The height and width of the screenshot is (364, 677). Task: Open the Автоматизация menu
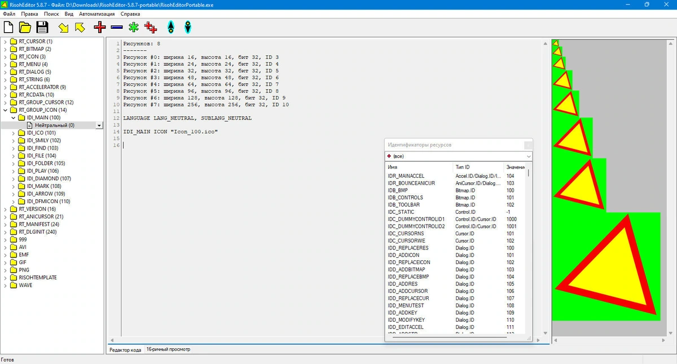pos(97,13)
